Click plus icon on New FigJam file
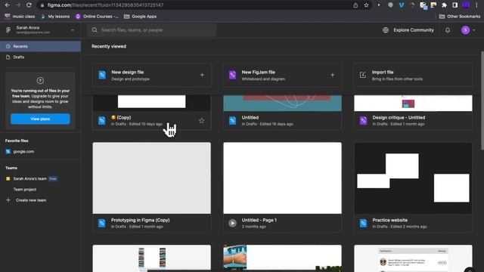The height and width of the screenshot is (272, 484). 333,75
